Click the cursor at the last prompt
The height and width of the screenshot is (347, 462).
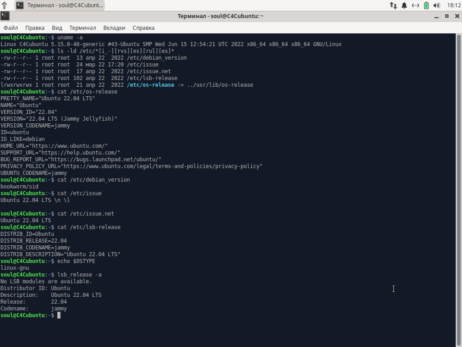pyautogui.click(x=59, y=316)
